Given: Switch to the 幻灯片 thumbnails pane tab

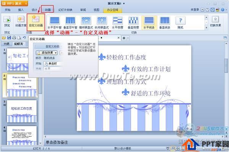Looking at the screenshot, I should [x=19, y=44].
